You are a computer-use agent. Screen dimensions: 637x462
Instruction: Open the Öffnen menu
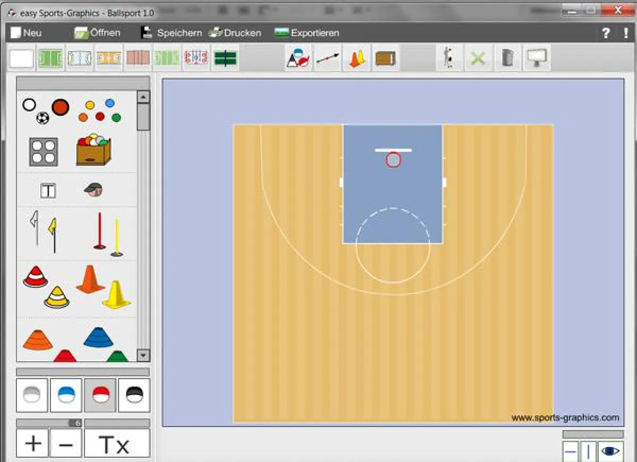(98, 32)
